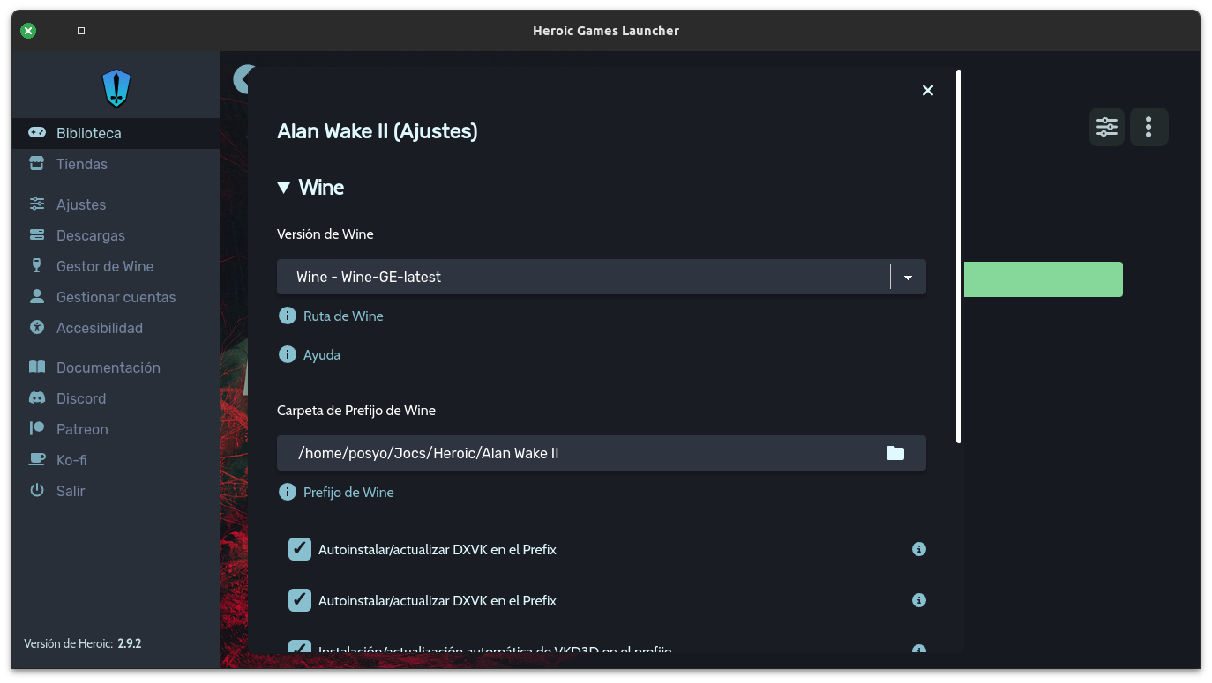The height and width of the screenshot is (683, 1212).
Task: Click the folder icon in prefix path field
Action: [x=895, y=453]
